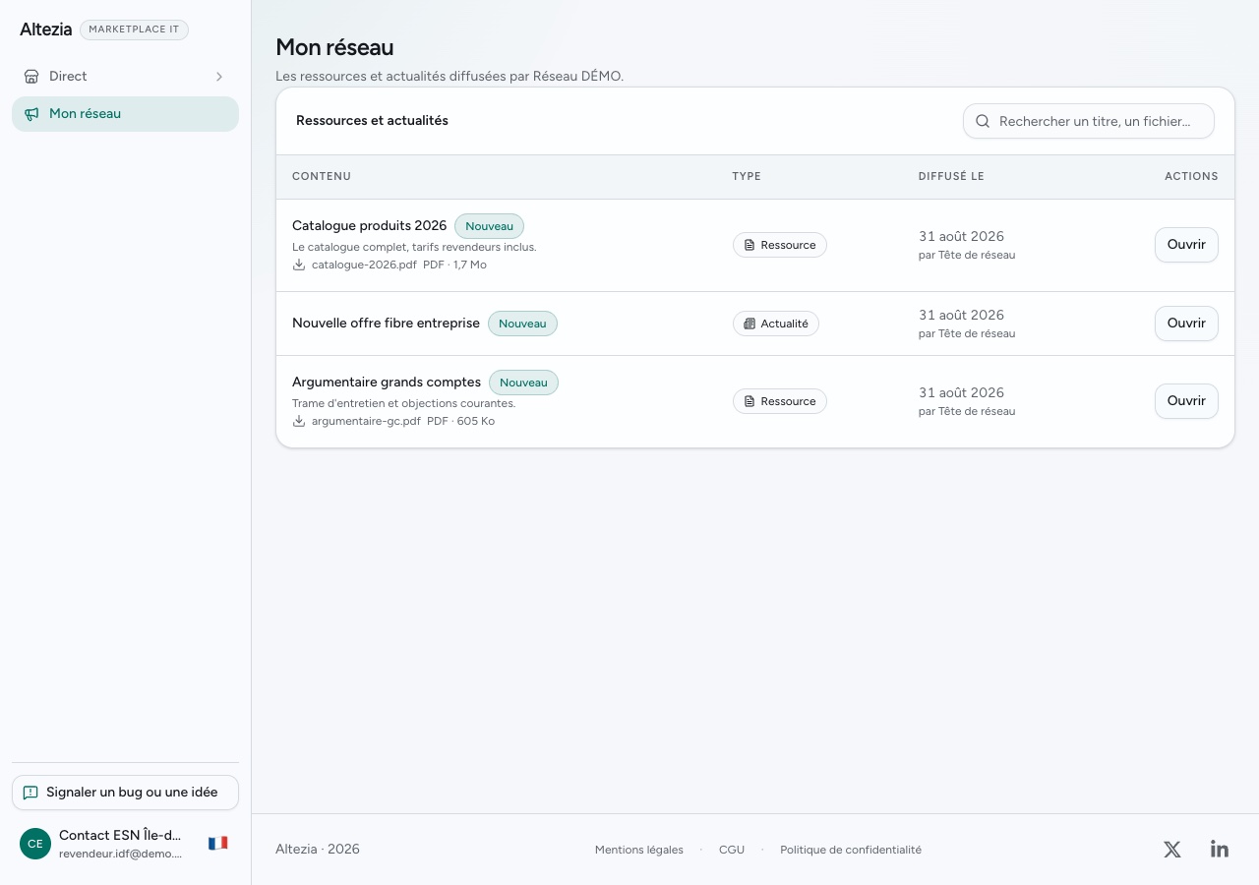This screenshot has height=885, width=1259.
Task: Click the French flag language icon
Action: click(218, 843)
